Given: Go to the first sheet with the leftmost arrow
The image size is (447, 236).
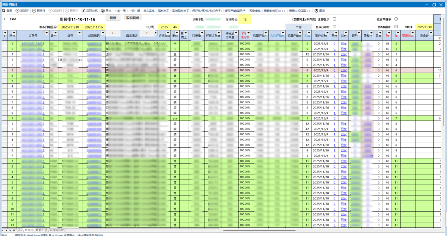Looking at the screenshot, I should coord(3,230).
